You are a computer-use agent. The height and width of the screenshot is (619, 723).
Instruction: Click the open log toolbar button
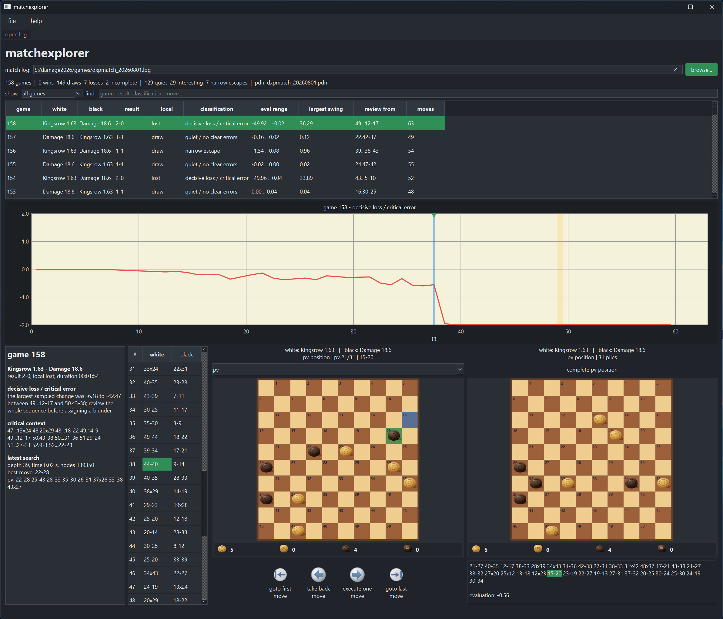pyautogui.click(x=16, y=35)
